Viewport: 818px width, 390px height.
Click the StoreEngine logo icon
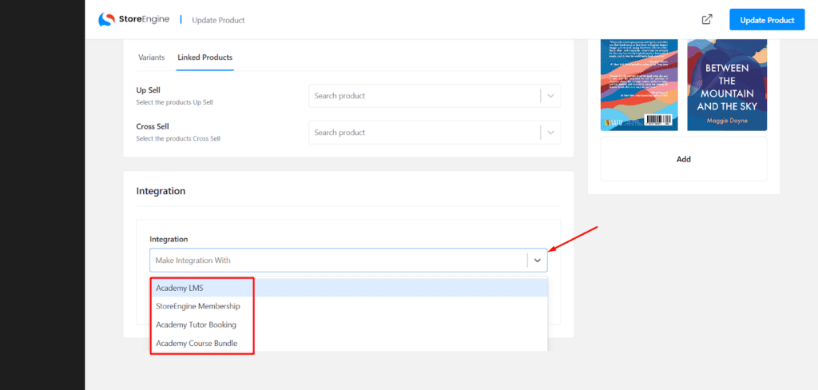coord(106,19)
